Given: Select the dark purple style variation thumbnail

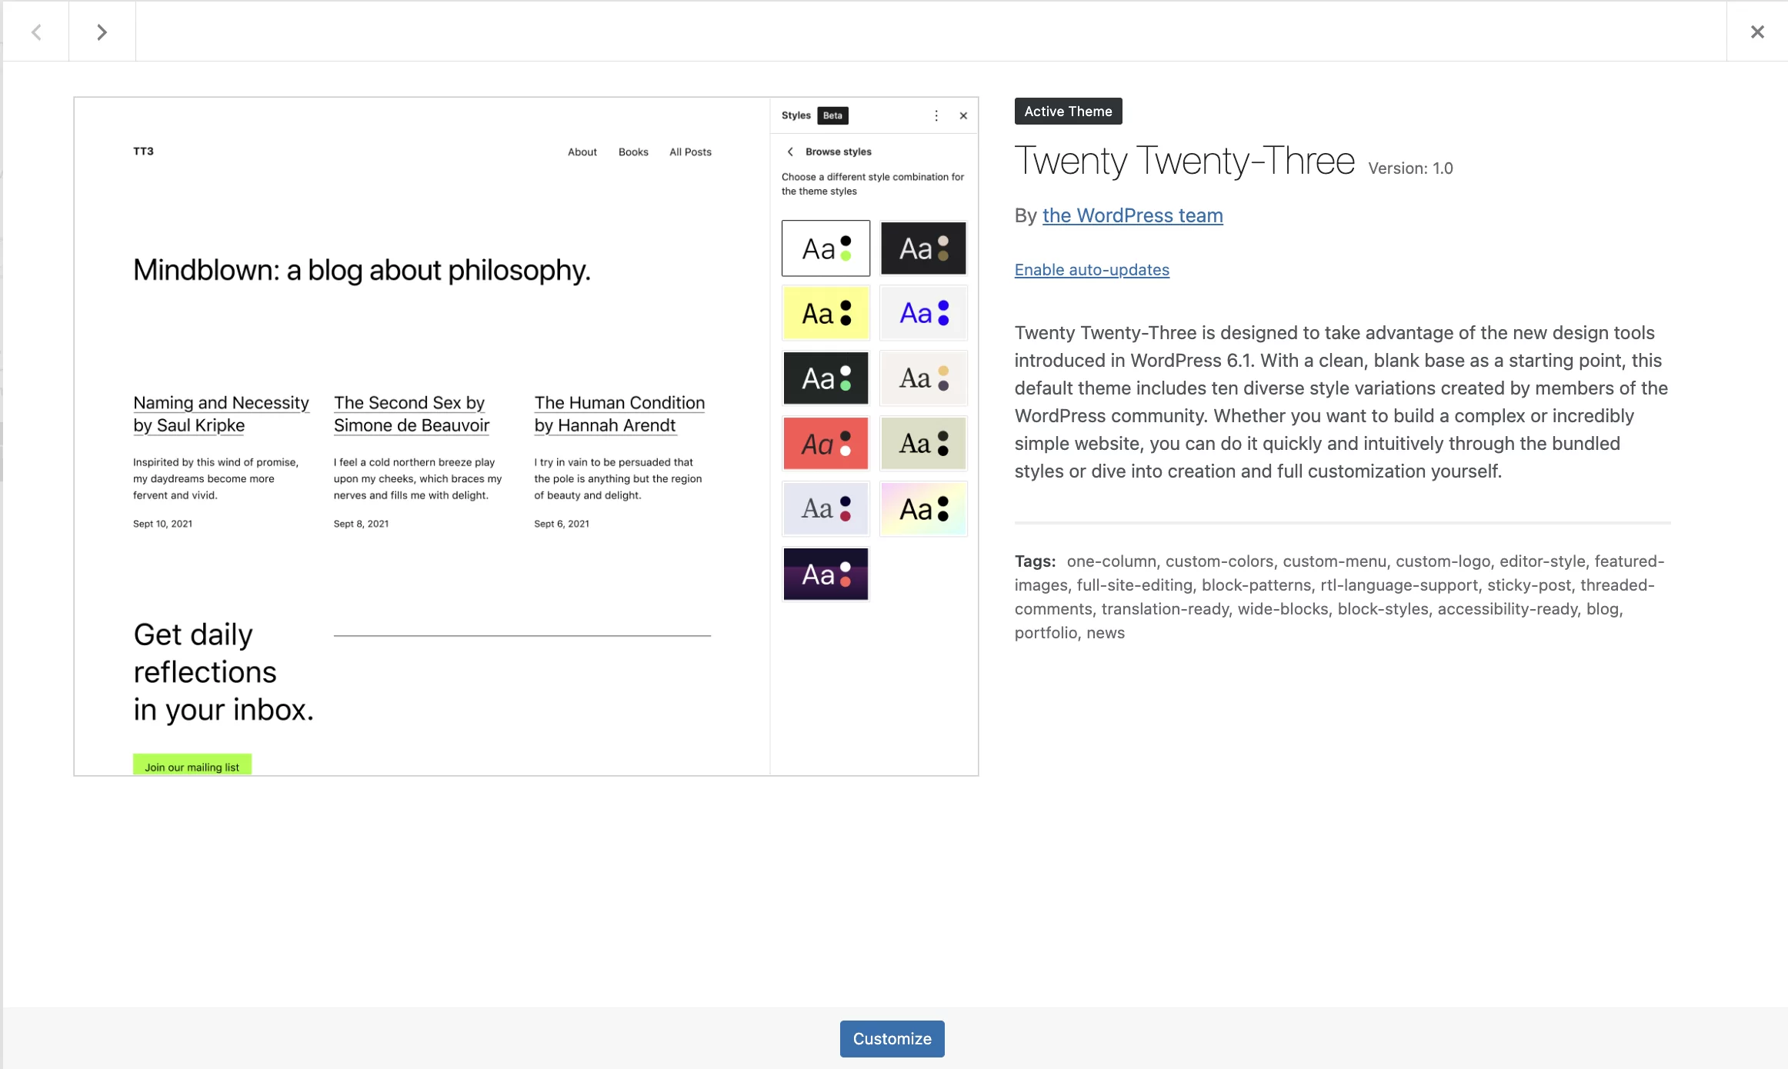Looking at the screenshot, I should click(825, 574).
